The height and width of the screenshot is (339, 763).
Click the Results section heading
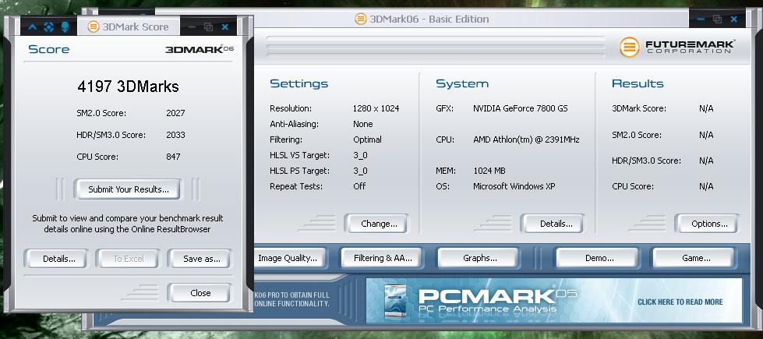coord(638,83)
